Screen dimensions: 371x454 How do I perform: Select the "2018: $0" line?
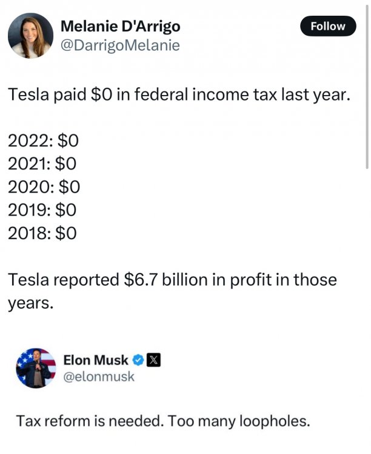pyautogui.click(x=42, y=232)
